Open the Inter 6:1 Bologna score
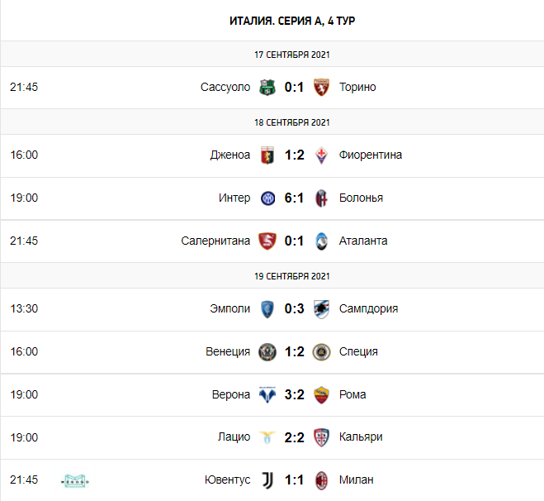Image resolution: width=544 pixels, height=501 pixels. tap(294, 198)
